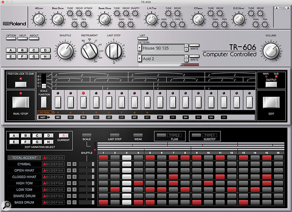This screenshot has height=212, width=292.
Task: Toggle Position Lock to DAW switch
Action: (21, 85)
